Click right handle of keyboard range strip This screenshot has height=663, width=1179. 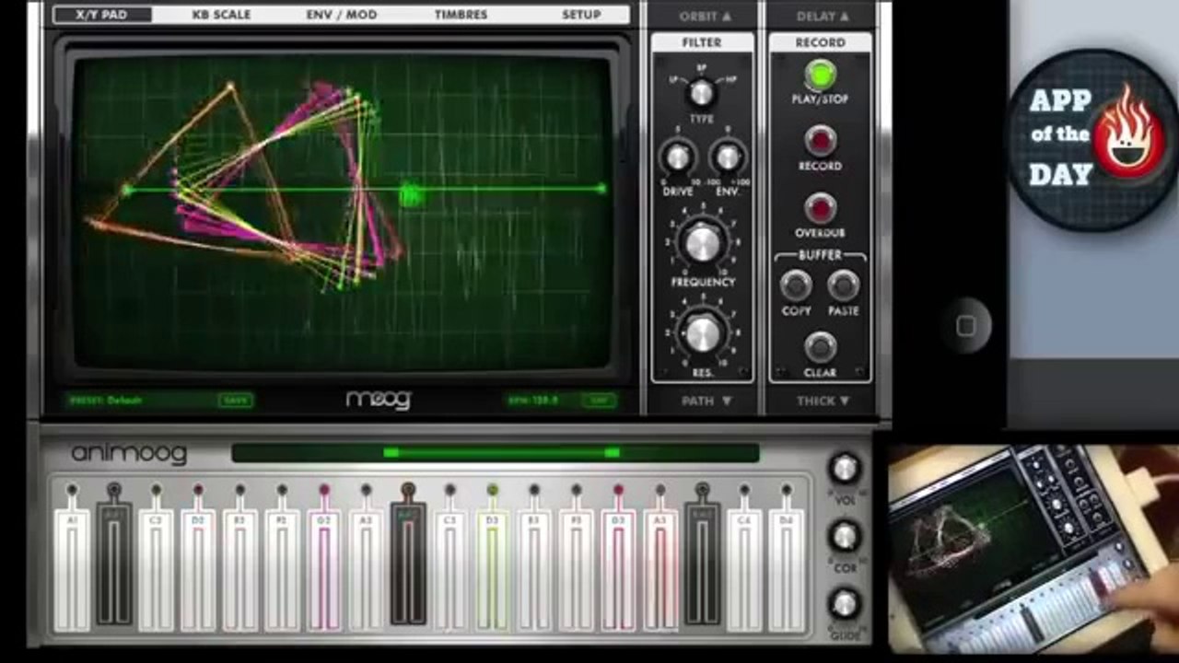pyautogui.click(x=611, y=452)
